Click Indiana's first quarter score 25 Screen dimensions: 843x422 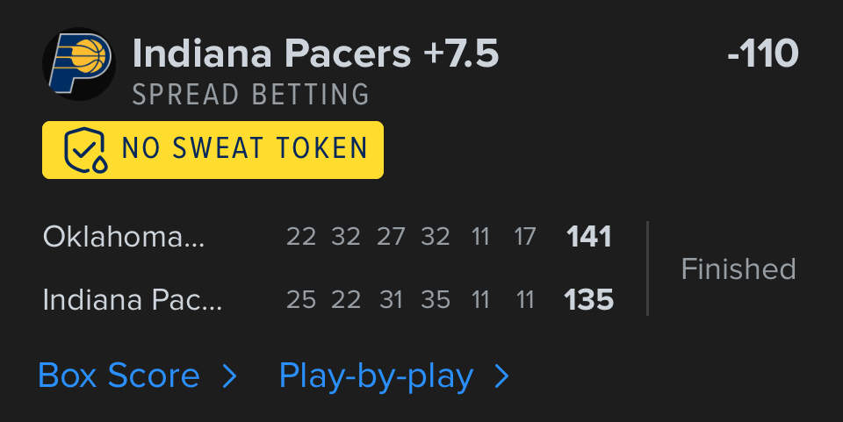pyautogui.click(x=301, y=300)
